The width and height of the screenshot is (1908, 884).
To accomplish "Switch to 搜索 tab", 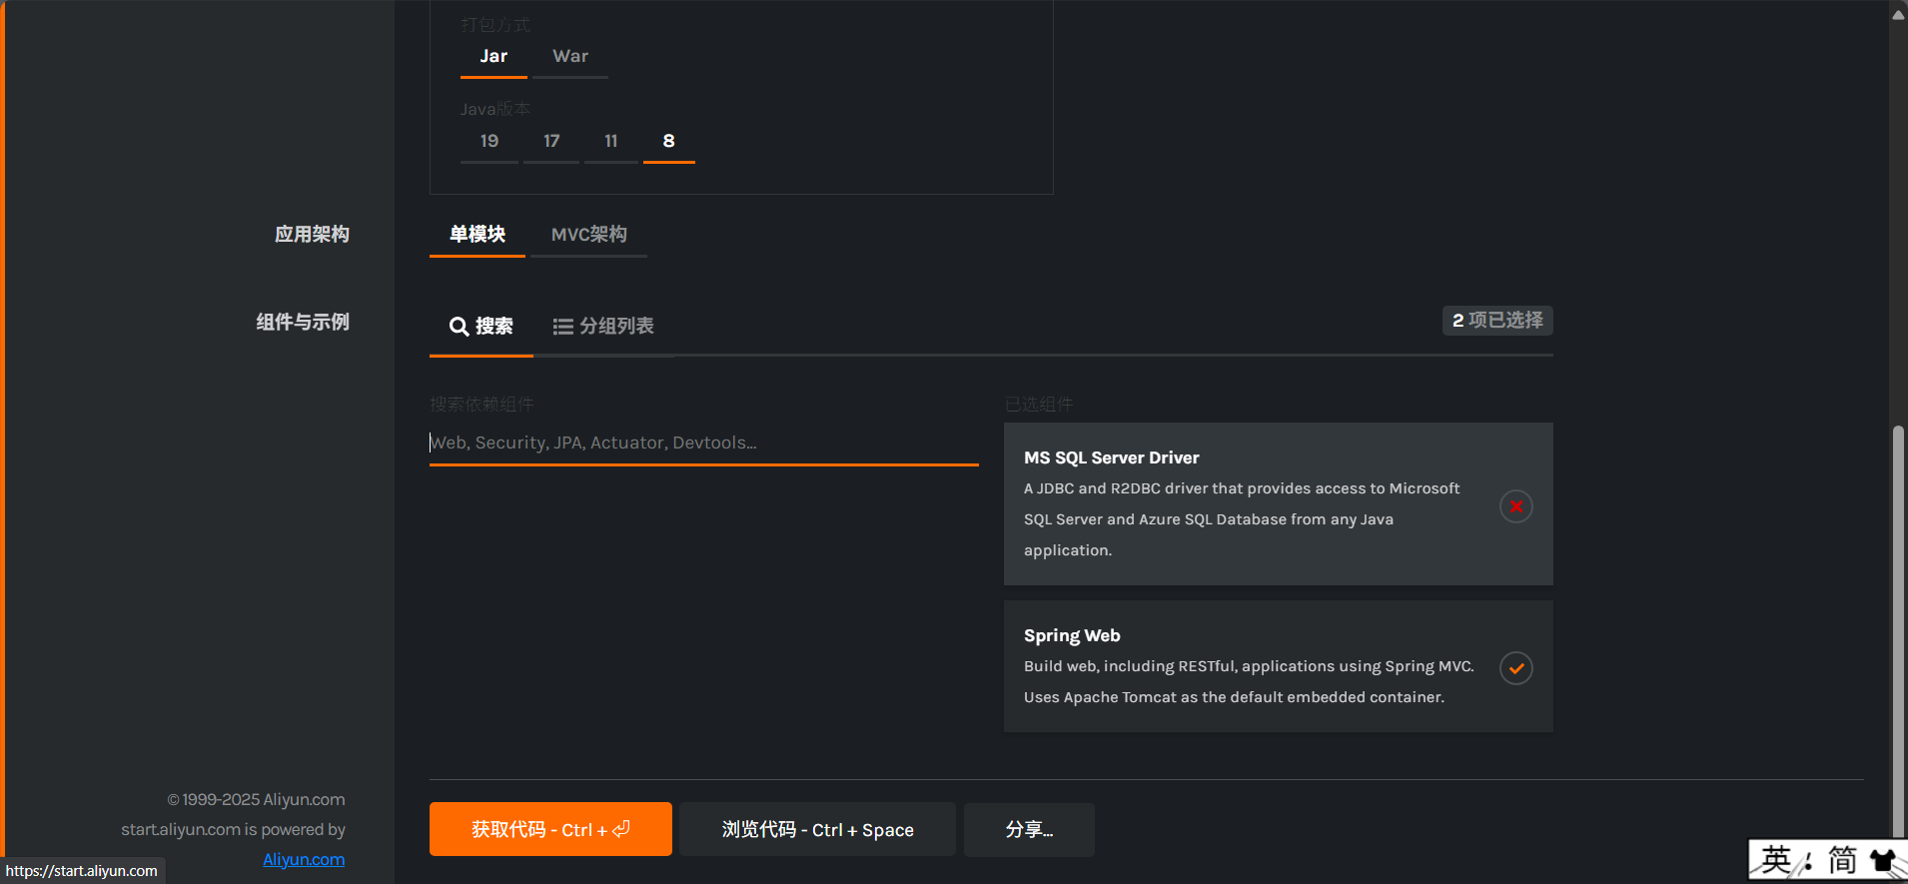I will [x=481, y=327].
